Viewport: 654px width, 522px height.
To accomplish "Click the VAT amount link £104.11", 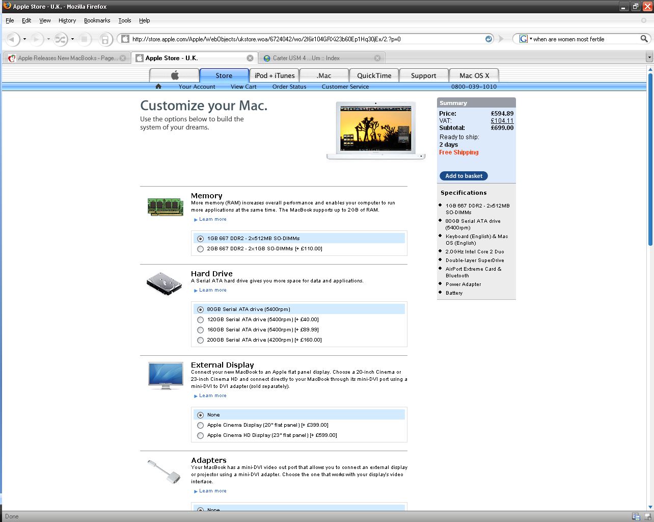I will [502, 121].
